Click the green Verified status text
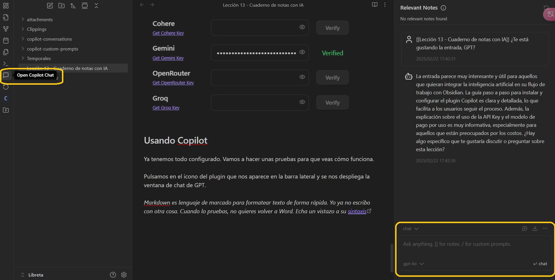555x280 pixels. pos(332,53)
